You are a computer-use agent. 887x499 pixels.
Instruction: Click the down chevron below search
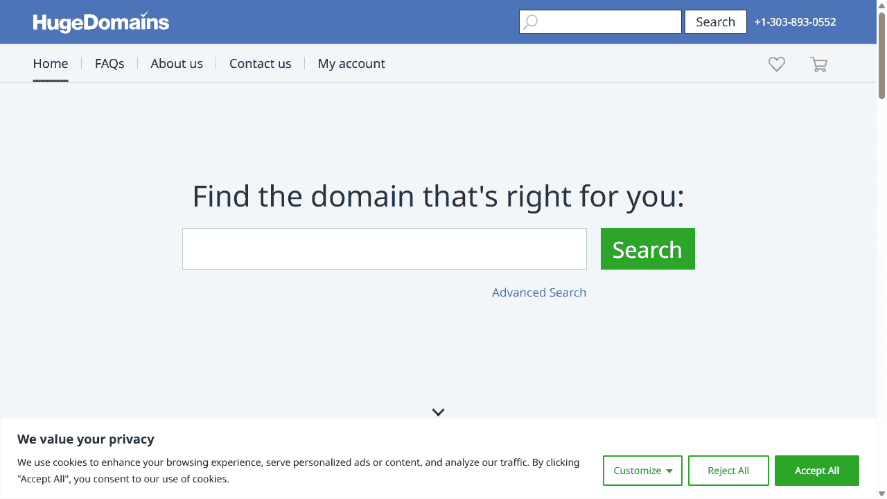(438, 412)
